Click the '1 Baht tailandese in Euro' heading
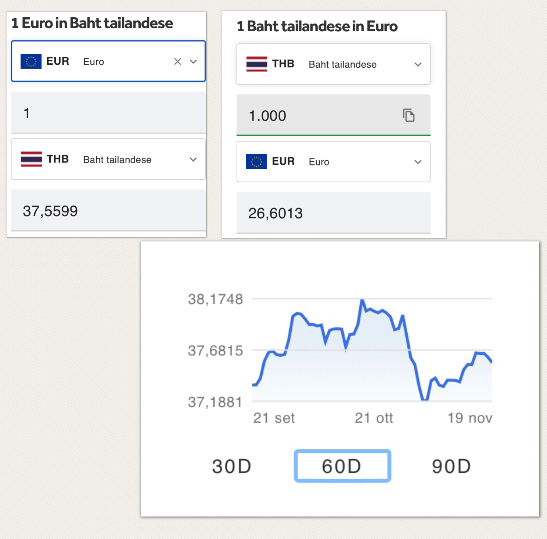Viewport: 547px width, 539px height. click(x=317, y=26)
